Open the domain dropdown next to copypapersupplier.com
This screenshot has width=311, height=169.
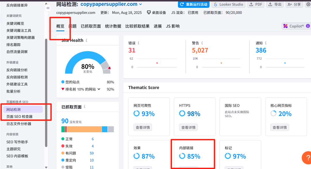pyautogui.click(x=141, y=4)
